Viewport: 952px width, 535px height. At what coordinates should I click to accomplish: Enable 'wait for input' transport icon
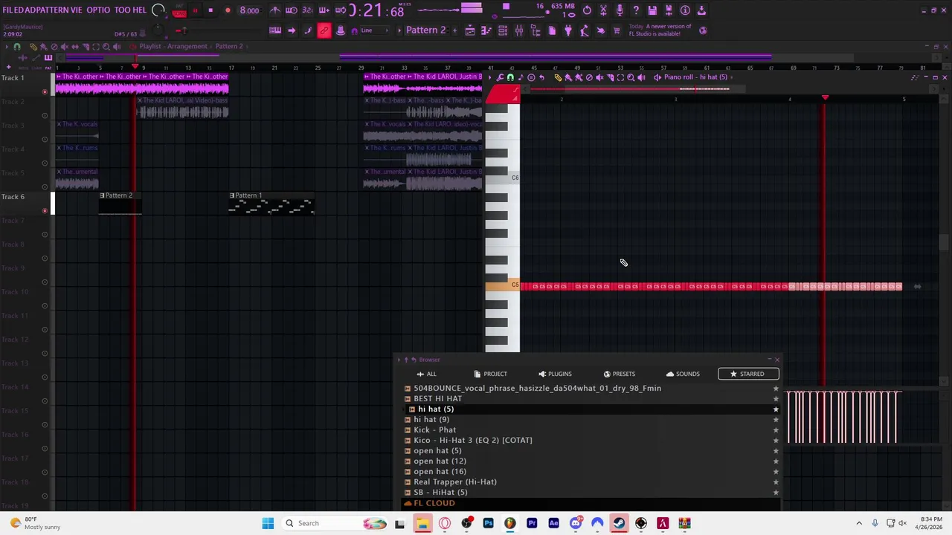291,10
